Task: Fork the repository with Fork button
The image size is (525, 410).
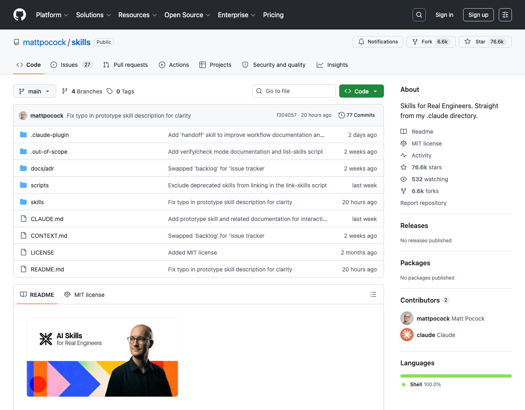Action: [431, 42]
